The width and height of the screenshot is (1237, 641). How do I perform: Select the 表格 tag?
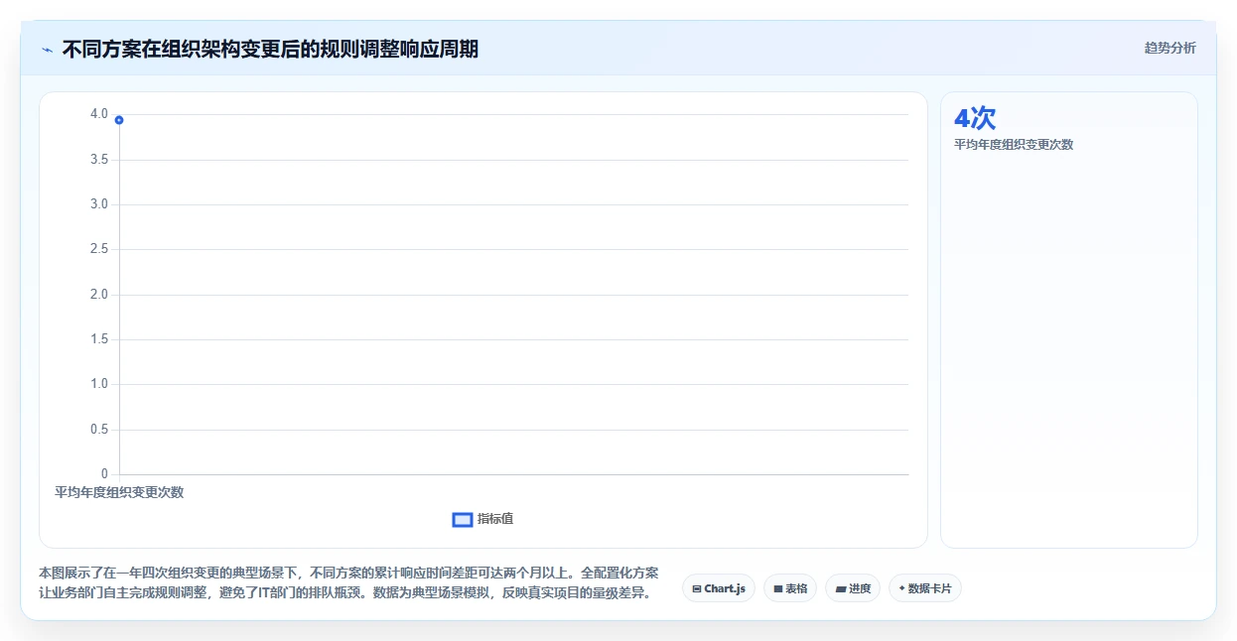click(x=790, y=588)
